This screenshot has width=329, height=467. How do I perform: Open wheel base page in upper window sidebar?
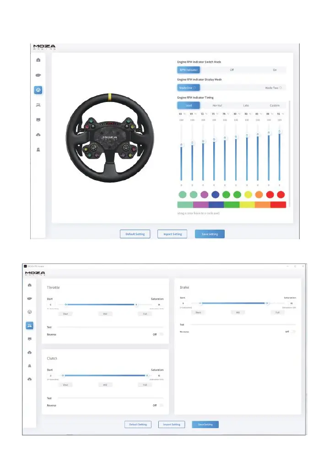(38, 75)
